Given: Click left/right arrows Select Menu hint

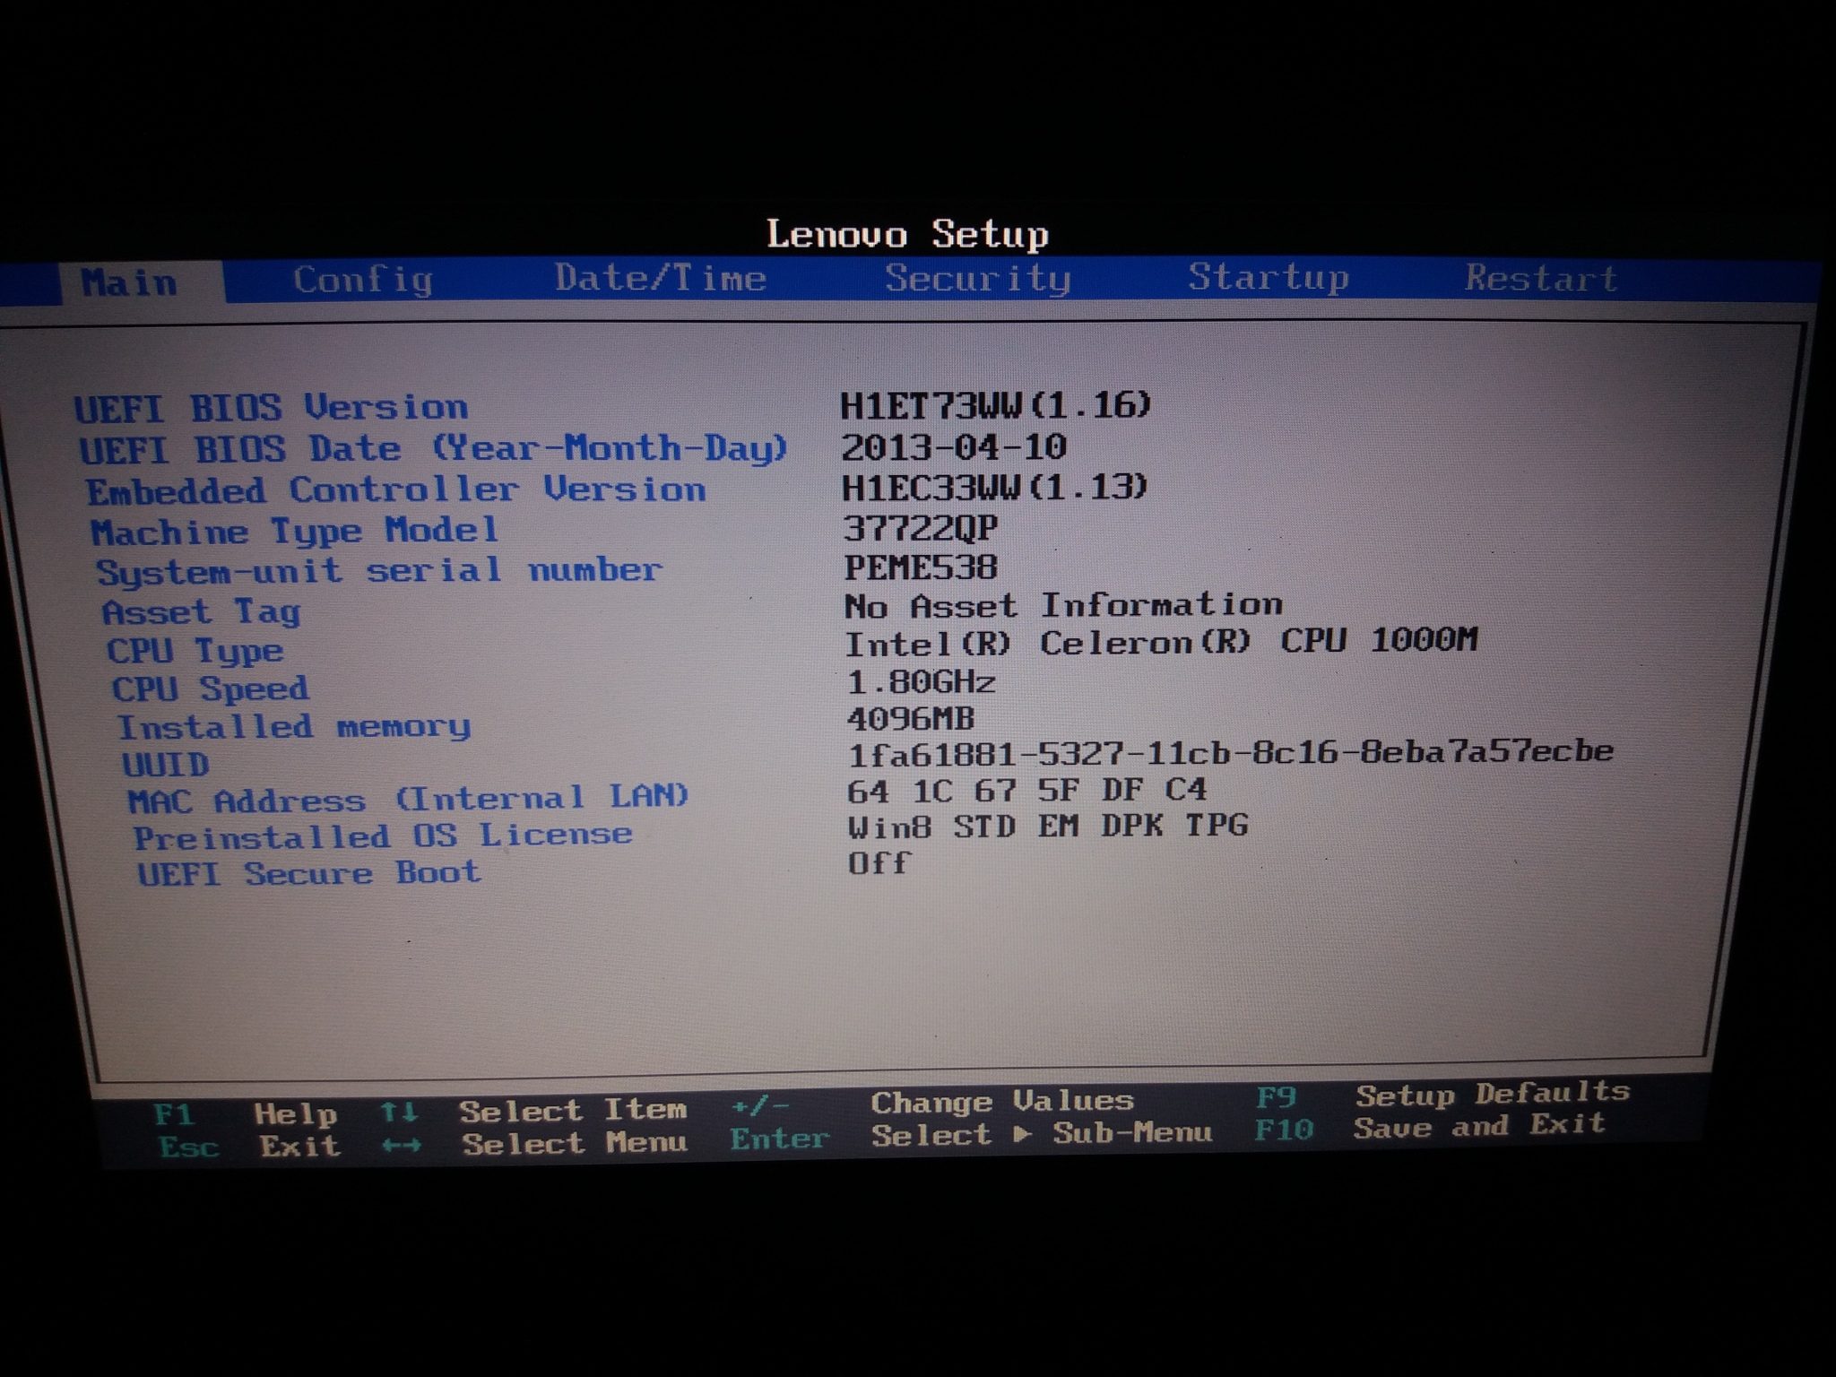Looking at the screenshot, I should tap(535, 1143).
